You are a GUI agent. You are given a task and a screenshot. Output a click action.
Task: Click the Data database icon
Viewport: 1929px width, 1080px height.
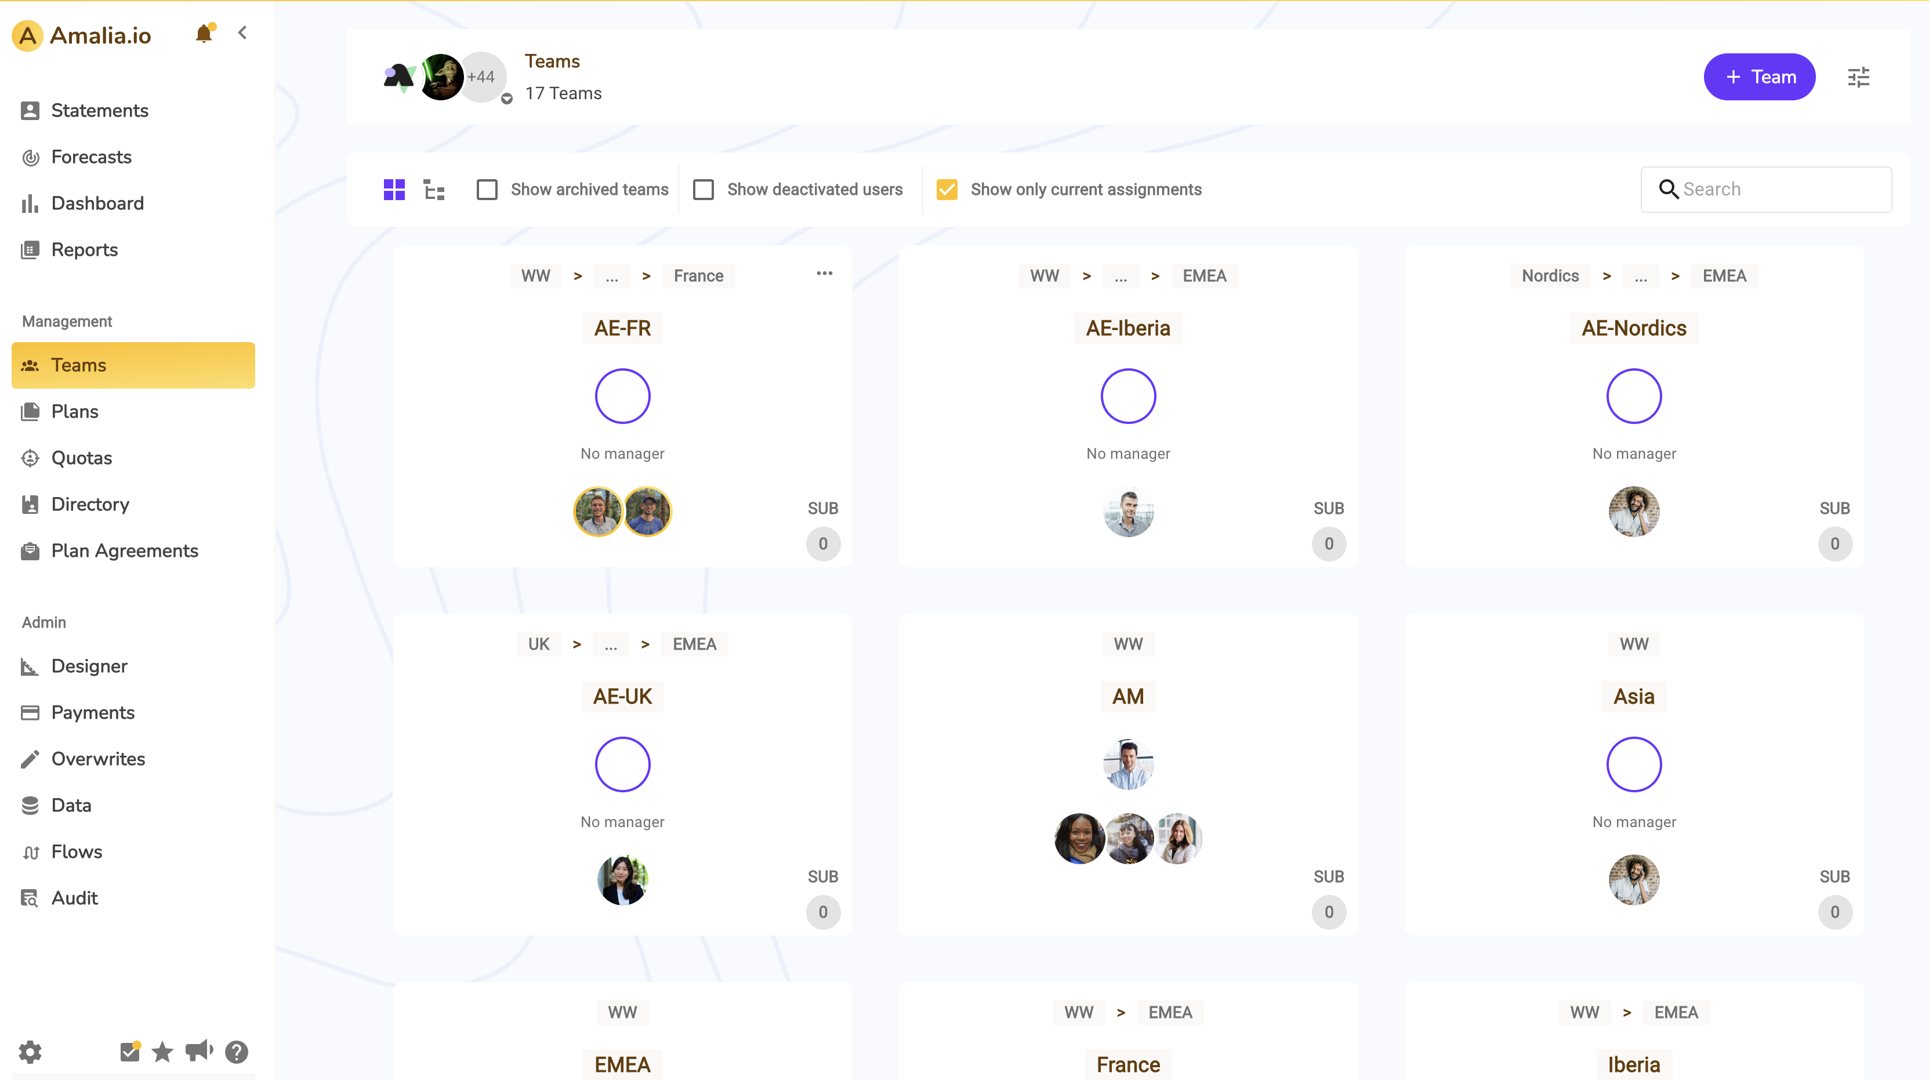tap(30, 806)
